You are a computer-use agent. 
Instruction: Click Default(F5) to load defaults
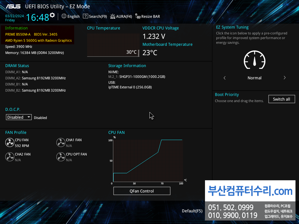[192, 211]
